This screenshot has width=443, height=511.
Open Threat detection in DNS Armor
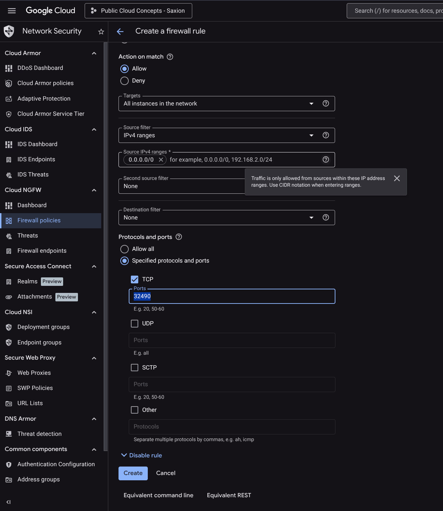point(39,434)
